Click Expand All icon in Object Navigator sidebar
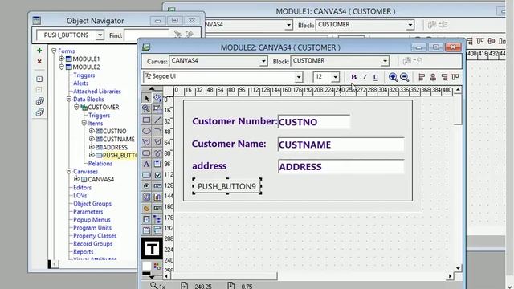Viewport: 514px width, 289px height. (x=39, y=101)
